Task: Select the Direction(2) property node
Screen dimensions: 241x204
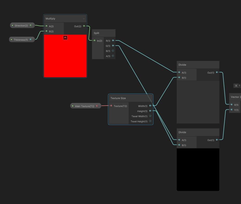Action: (22, 25)
